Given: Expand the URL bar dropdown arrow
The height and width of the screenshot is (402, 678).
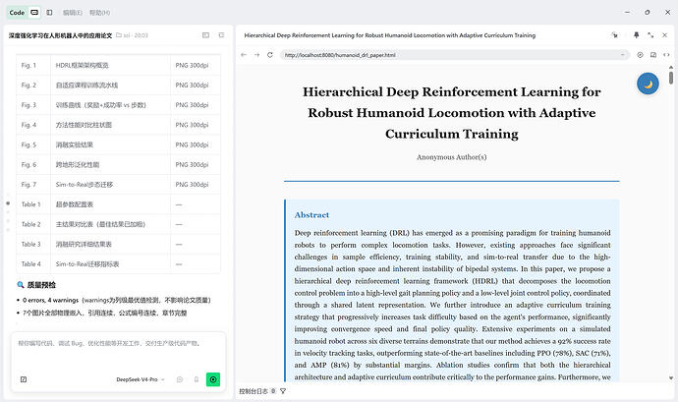Looking at the screenshot, I should click(x=623, y=55).
